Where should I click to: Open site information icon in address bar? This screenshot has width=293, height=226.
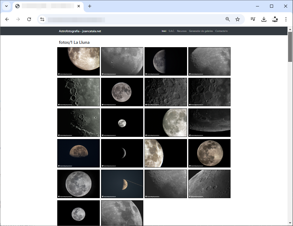42,19
